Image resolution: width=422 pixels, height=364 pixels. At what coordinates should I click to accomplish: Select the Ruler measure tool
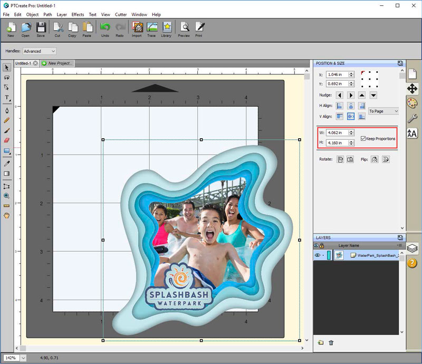click(x=7, y=206)
